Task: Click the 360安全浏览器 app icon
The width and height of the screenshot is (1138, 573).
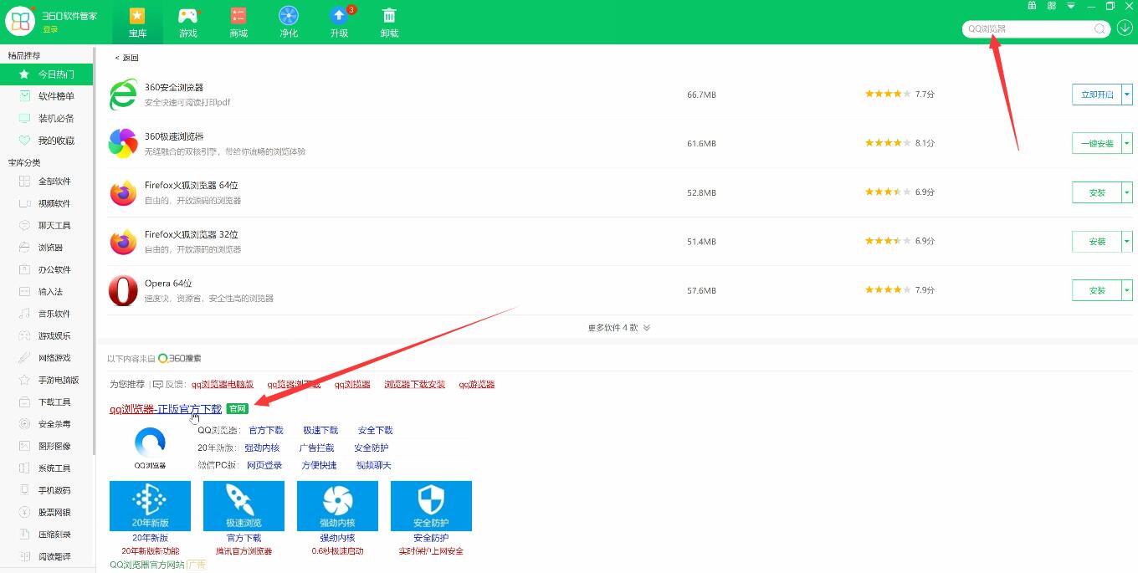Action: [x=123, y=95]
